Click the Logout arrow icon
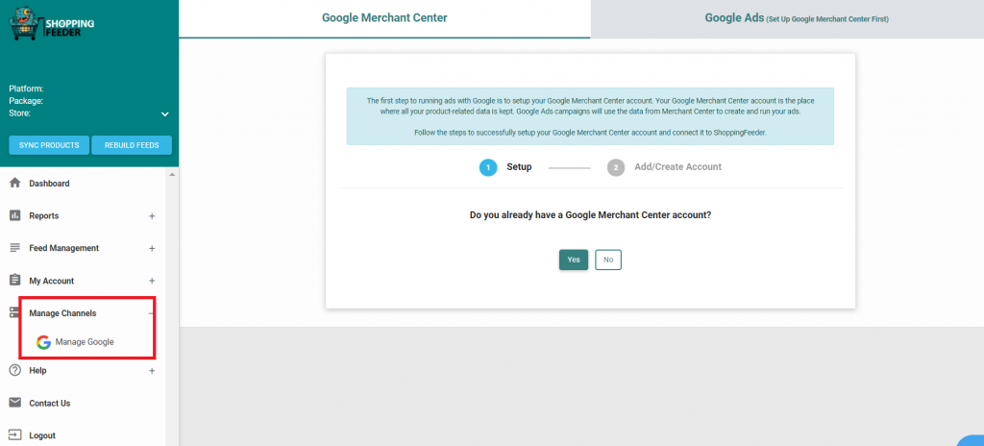The height and width of the screenshot is (446, 984). (x=15, y=434)
